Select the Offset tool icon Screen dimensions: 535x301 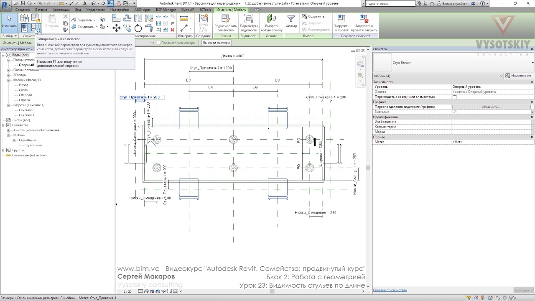tap(127, 18)
